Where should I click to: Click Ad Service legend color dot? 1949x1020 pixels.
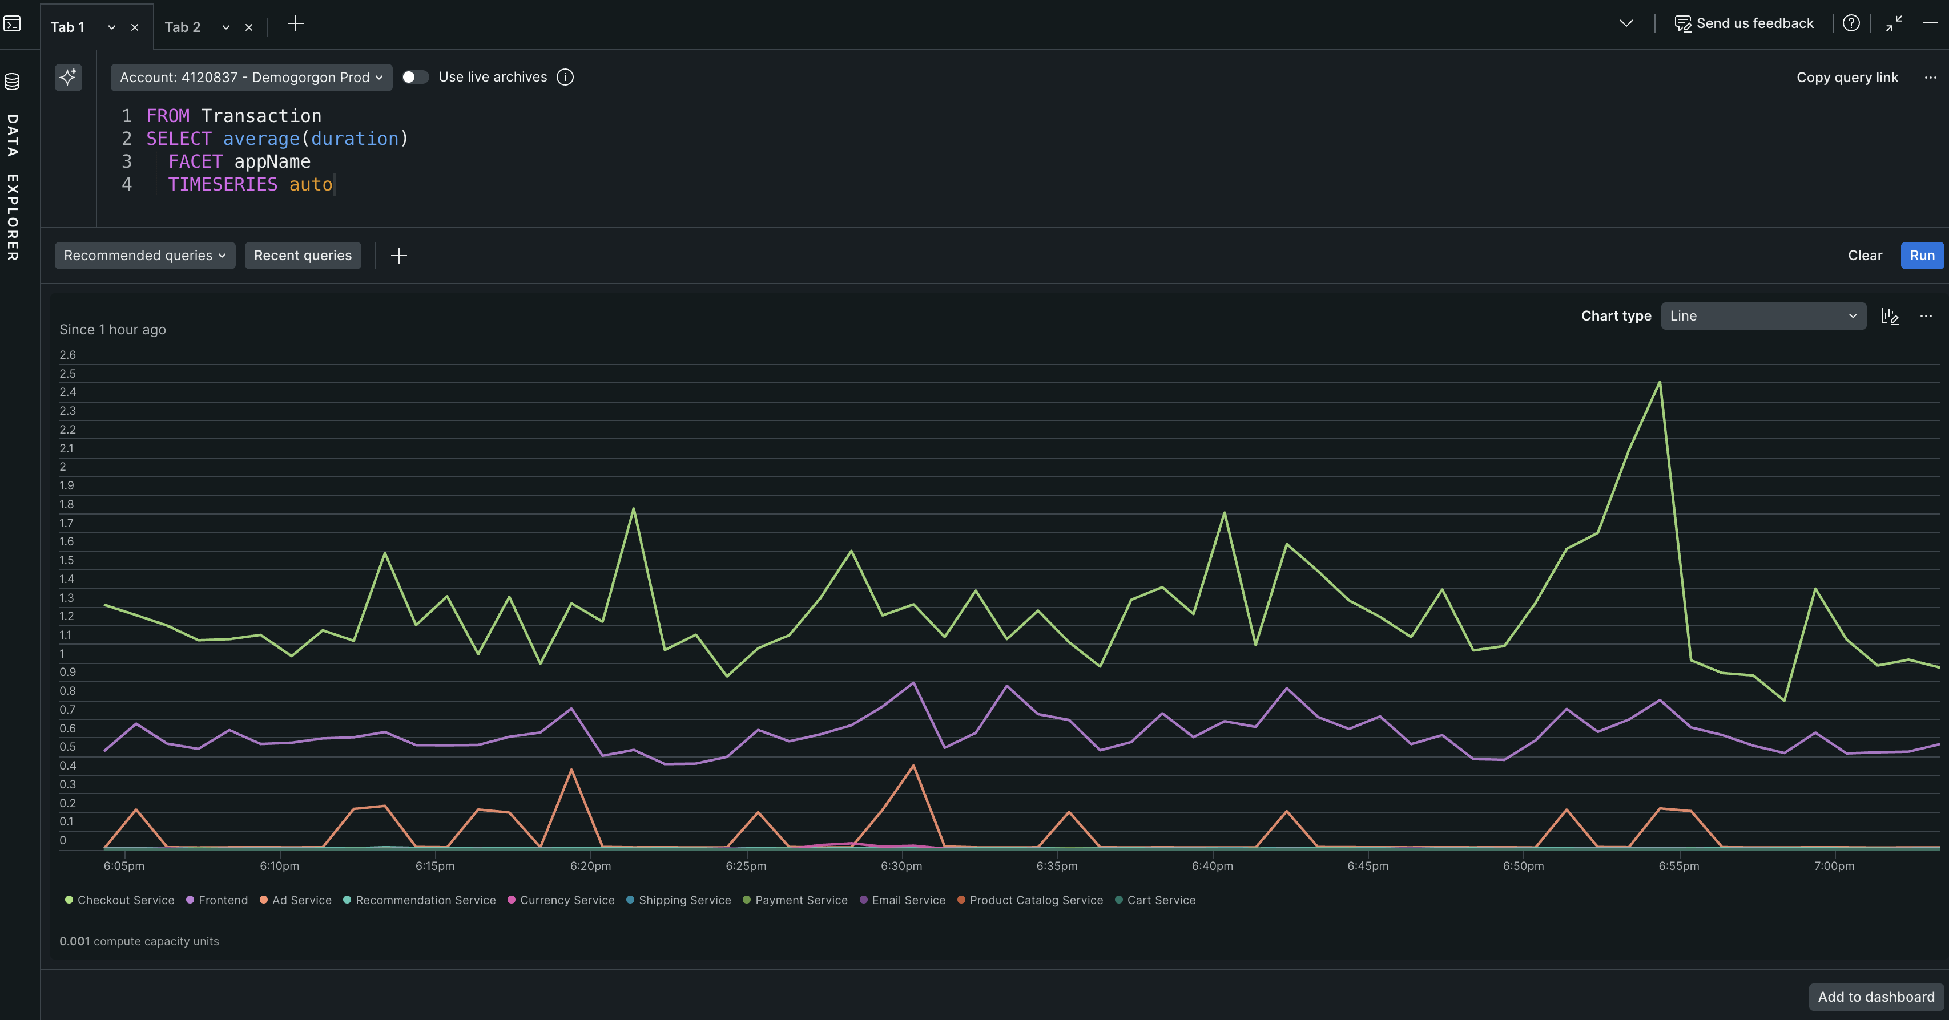tap(264, 900)
